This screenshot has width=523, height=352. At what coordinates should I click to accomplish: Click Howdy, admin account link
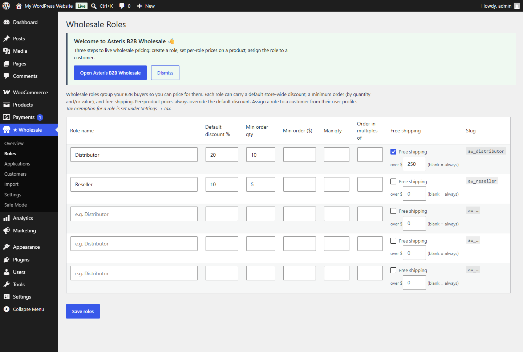(x=496, y=6)
